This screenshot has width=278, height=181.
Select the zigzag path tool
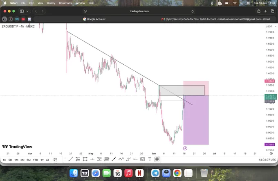tap(121, 159)
